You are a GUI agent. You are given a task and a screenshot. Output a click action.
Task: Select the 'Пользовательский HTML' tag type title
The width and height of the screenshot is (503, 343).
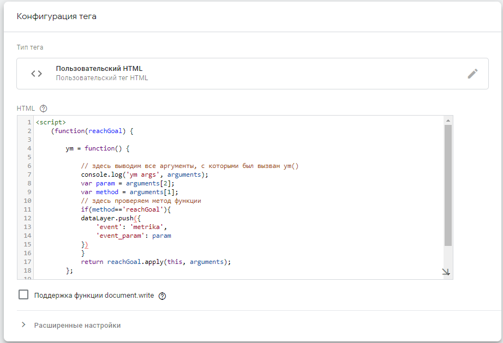[x=99, y=69]
